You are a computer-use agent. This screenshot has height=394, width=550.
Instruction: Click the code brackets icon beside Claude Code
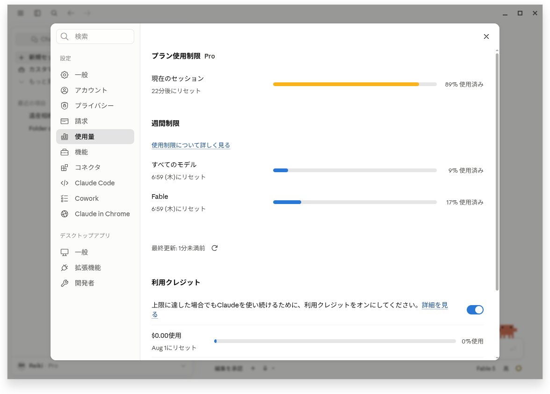click(x=65, y=183)
